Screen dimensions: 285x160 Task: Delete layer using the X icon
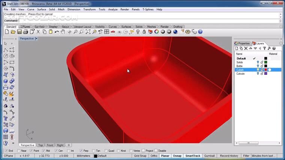coord(246,48)
